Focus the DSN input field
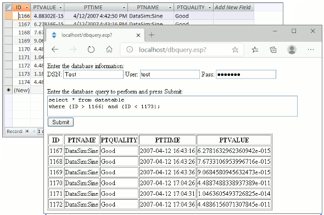 (93, 74)
